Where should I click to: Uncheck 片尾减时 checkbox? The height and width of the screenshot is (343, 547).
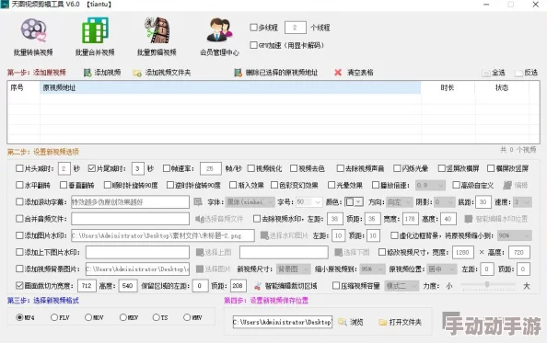click(x=92, y=168)
